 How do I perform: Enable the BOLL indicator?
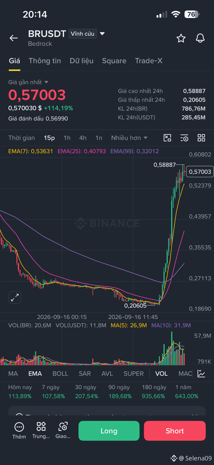[60, 374]
